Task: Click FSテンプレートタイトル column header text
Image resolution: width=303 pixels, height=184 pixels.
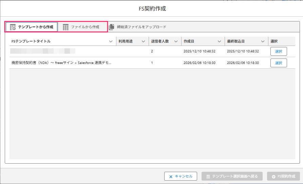Action: click(31, 41)
